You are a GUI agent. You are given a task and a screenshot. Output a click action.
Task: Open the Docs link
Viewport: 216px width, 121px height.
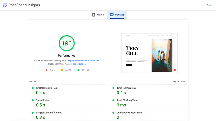(x=210, y=5)
